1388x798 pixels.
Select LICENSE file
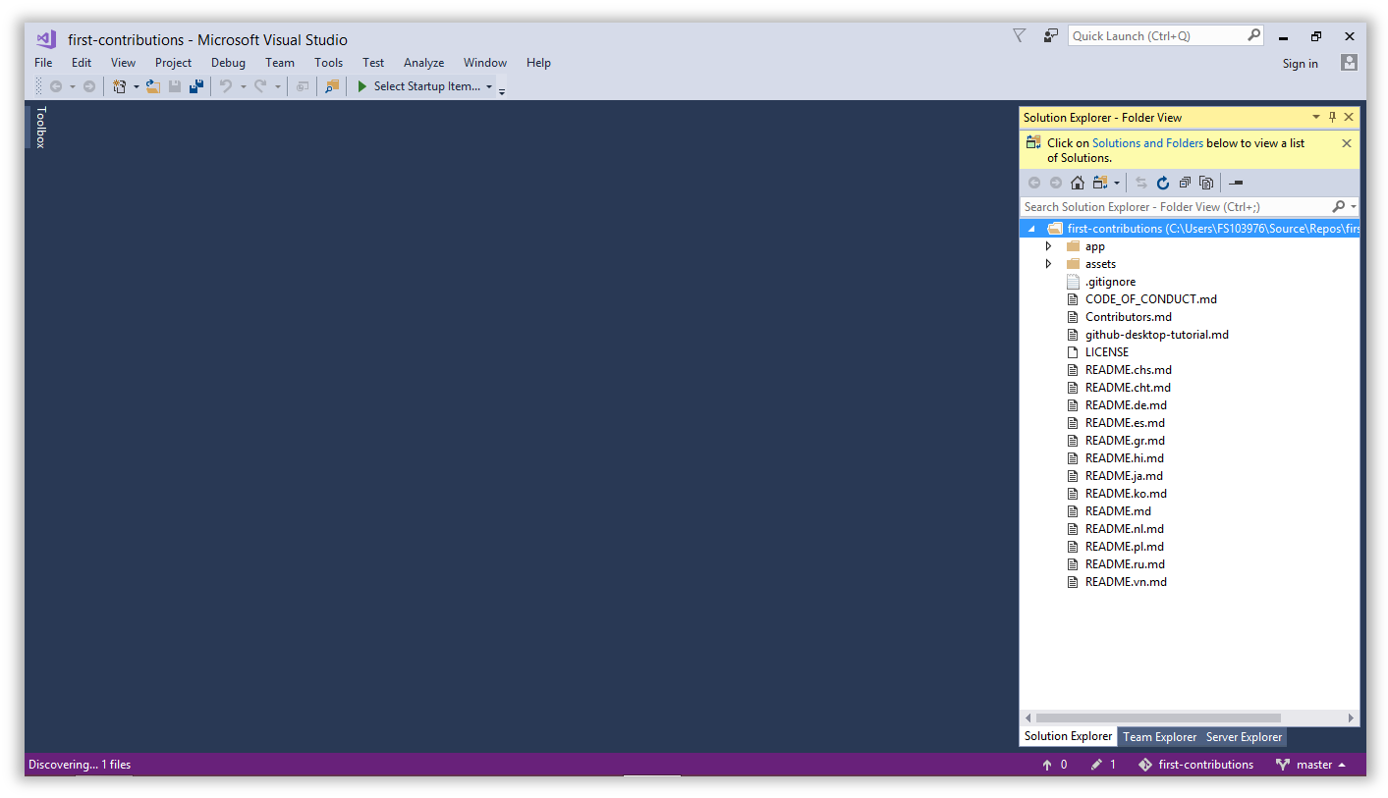[x=1106, y=352]
